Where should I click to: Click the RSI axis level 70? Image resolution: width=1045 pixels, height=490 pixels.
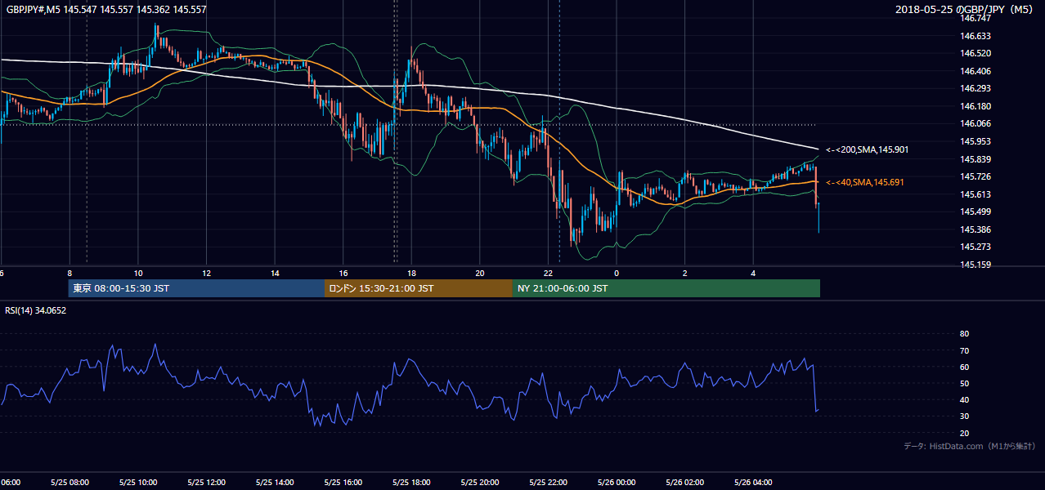964,350
